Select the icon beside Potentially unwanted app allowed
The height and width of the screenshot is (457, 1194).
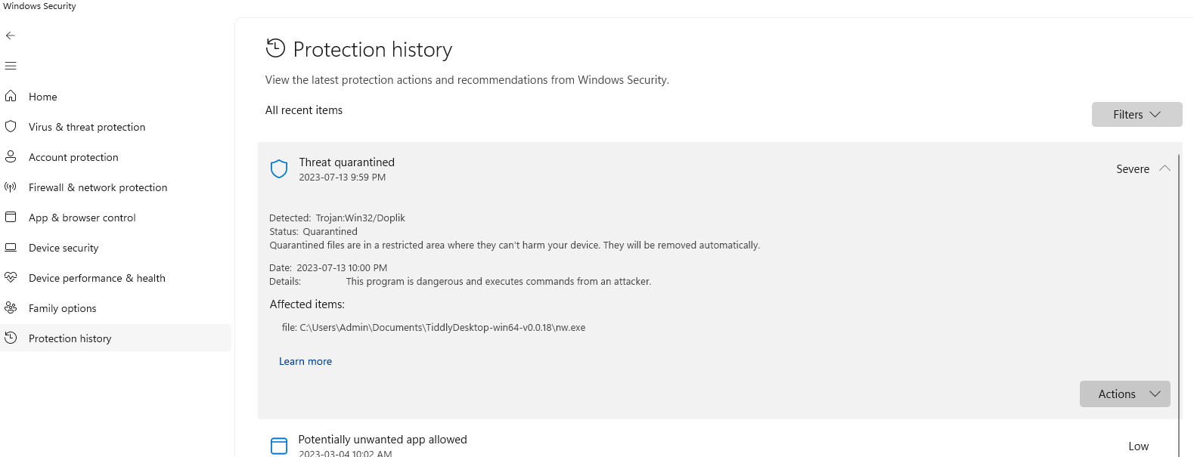pos(279,445)
